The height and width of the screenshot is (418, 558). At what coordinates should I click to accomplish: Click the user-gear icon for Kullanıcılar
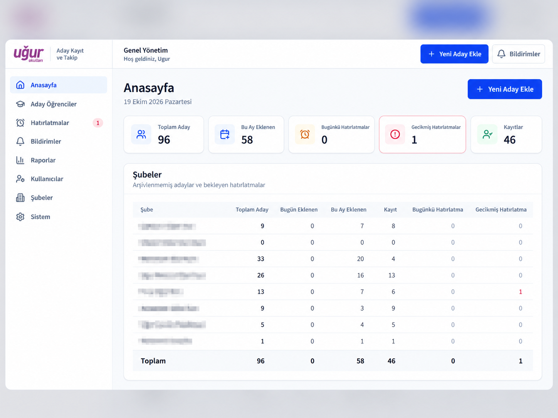click(20, 179)
